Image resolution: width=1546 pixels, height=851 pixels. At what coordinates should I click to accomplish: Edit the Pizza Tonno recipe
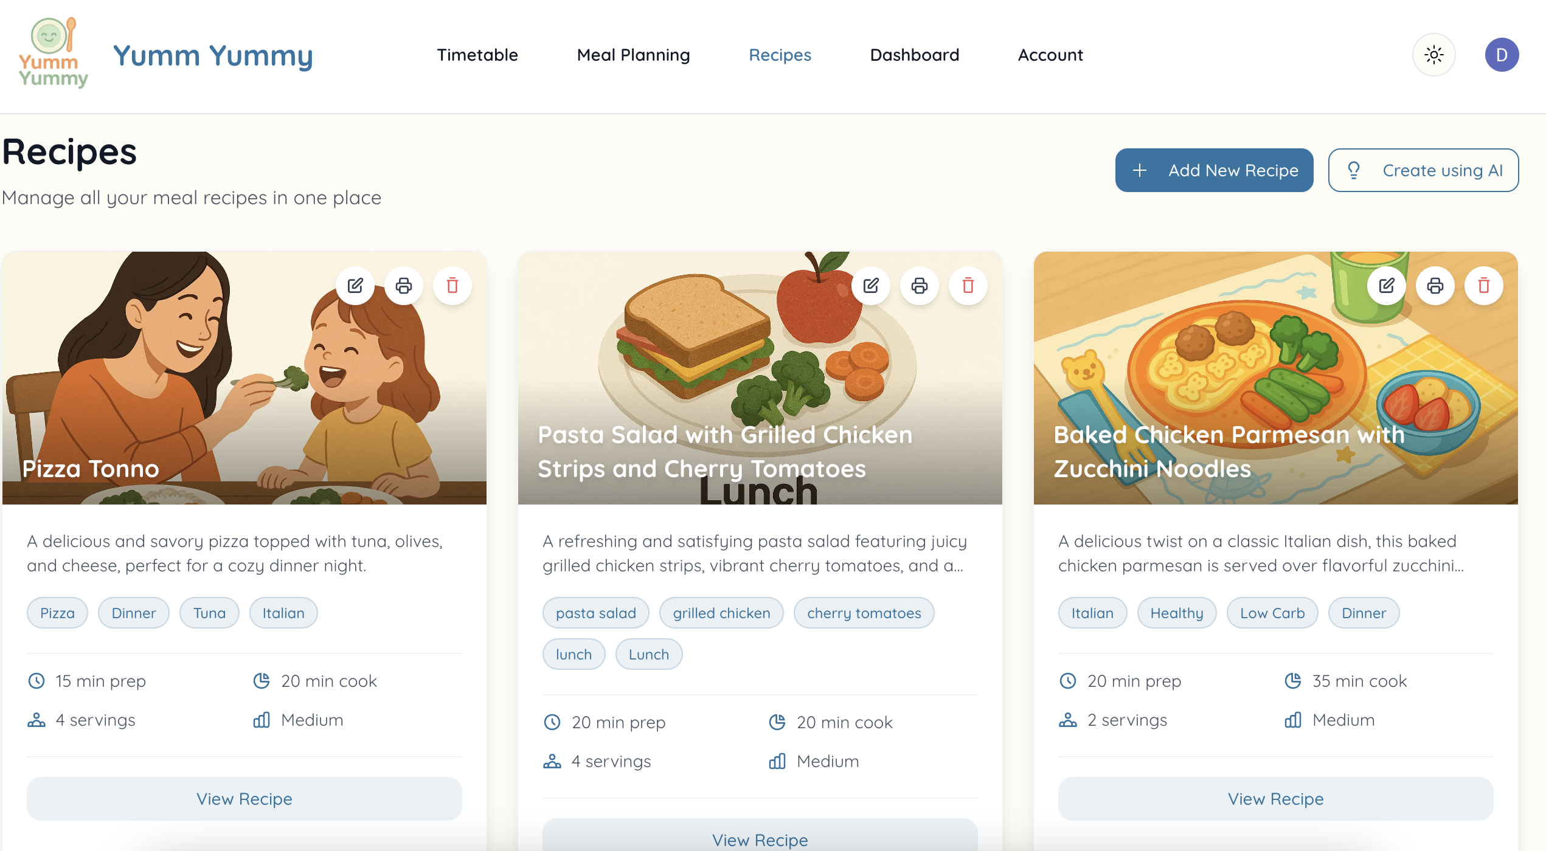click(355, 286)
